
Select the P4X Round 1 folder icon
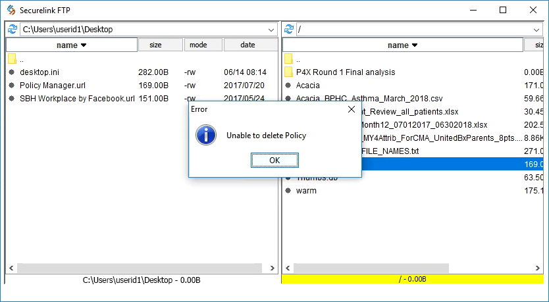point(288,72)
